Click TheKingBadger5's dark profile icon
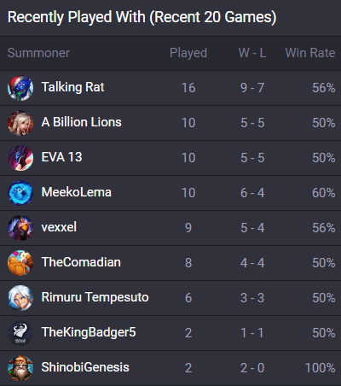 point(20,333)
